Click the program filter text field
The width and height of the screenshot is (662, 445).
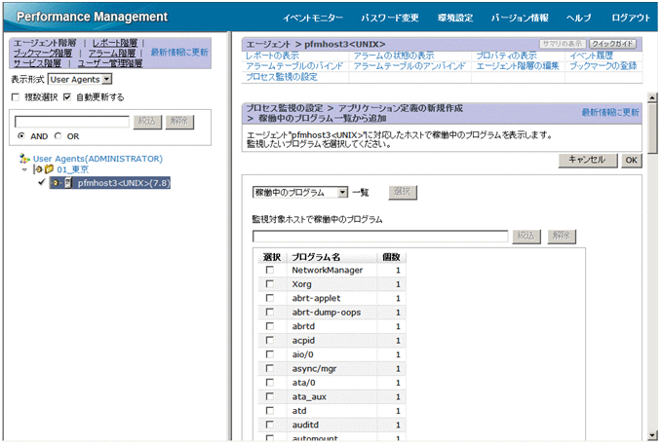pos(379,237)
